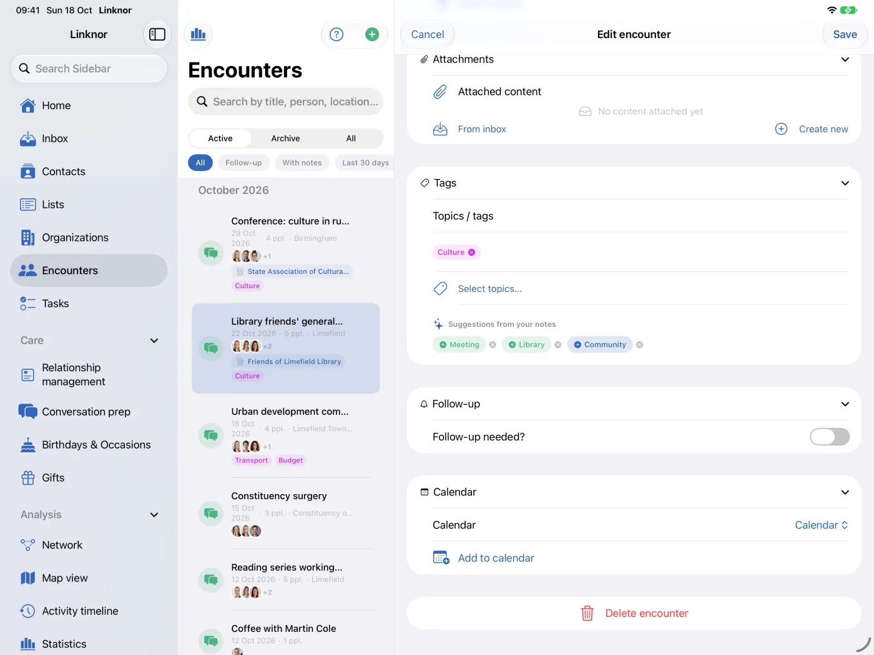Collapse the Follow-up section
Image resolution: width=874 pixels, height=655 pixels.
click(x=845, y=404)
